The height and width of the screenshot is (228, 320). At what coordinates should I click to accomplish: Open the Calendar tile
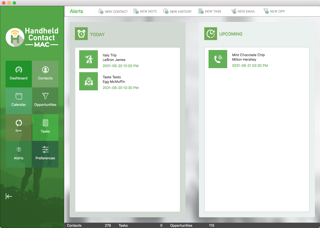tap(19, 100)
